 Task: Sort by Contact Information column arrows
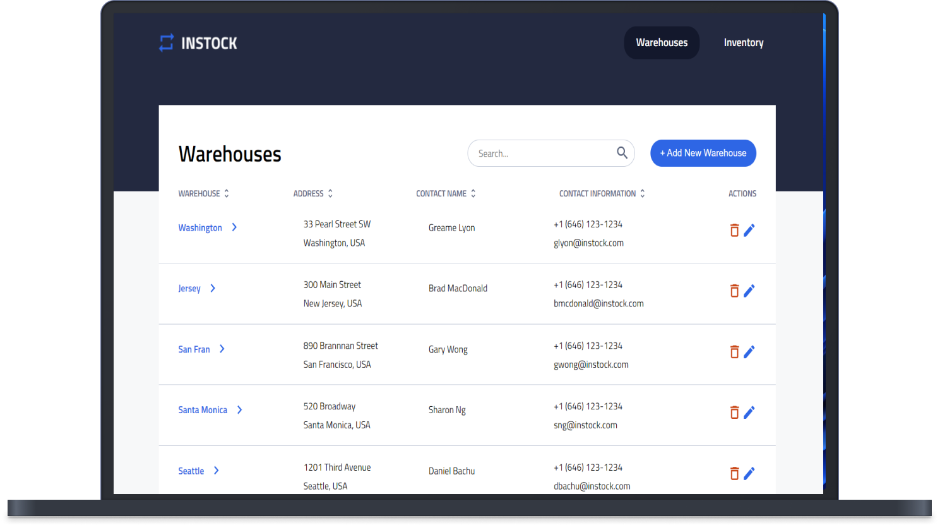coord(643,193)
